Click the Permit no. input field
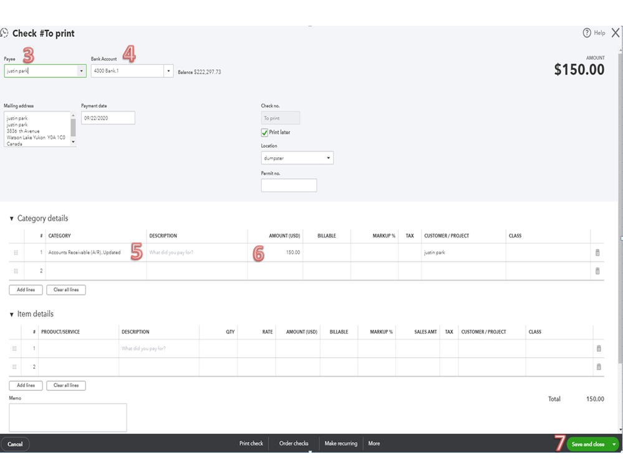Image resolution: width=623 pixels, height=467 pixels. pyautogui.click(x=289, y=185)
